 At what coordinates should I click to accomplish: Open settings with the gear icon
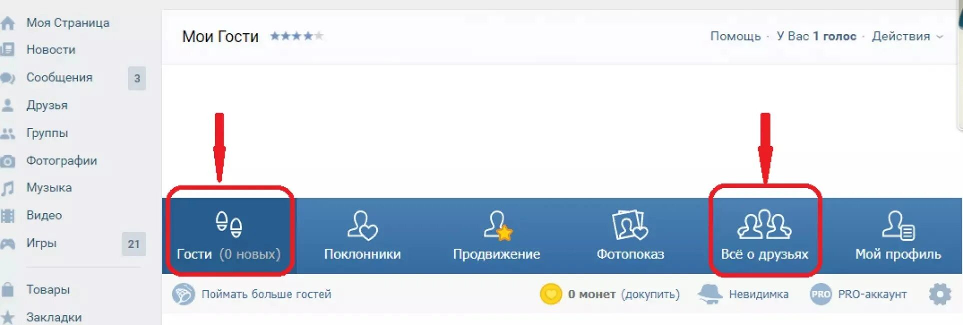[940, 294]
